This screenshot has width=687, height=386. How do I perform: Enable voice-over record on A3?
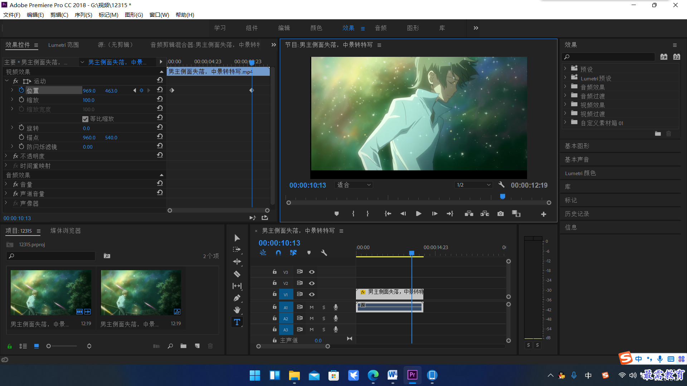pyautogui.click(x=336, y=330)
